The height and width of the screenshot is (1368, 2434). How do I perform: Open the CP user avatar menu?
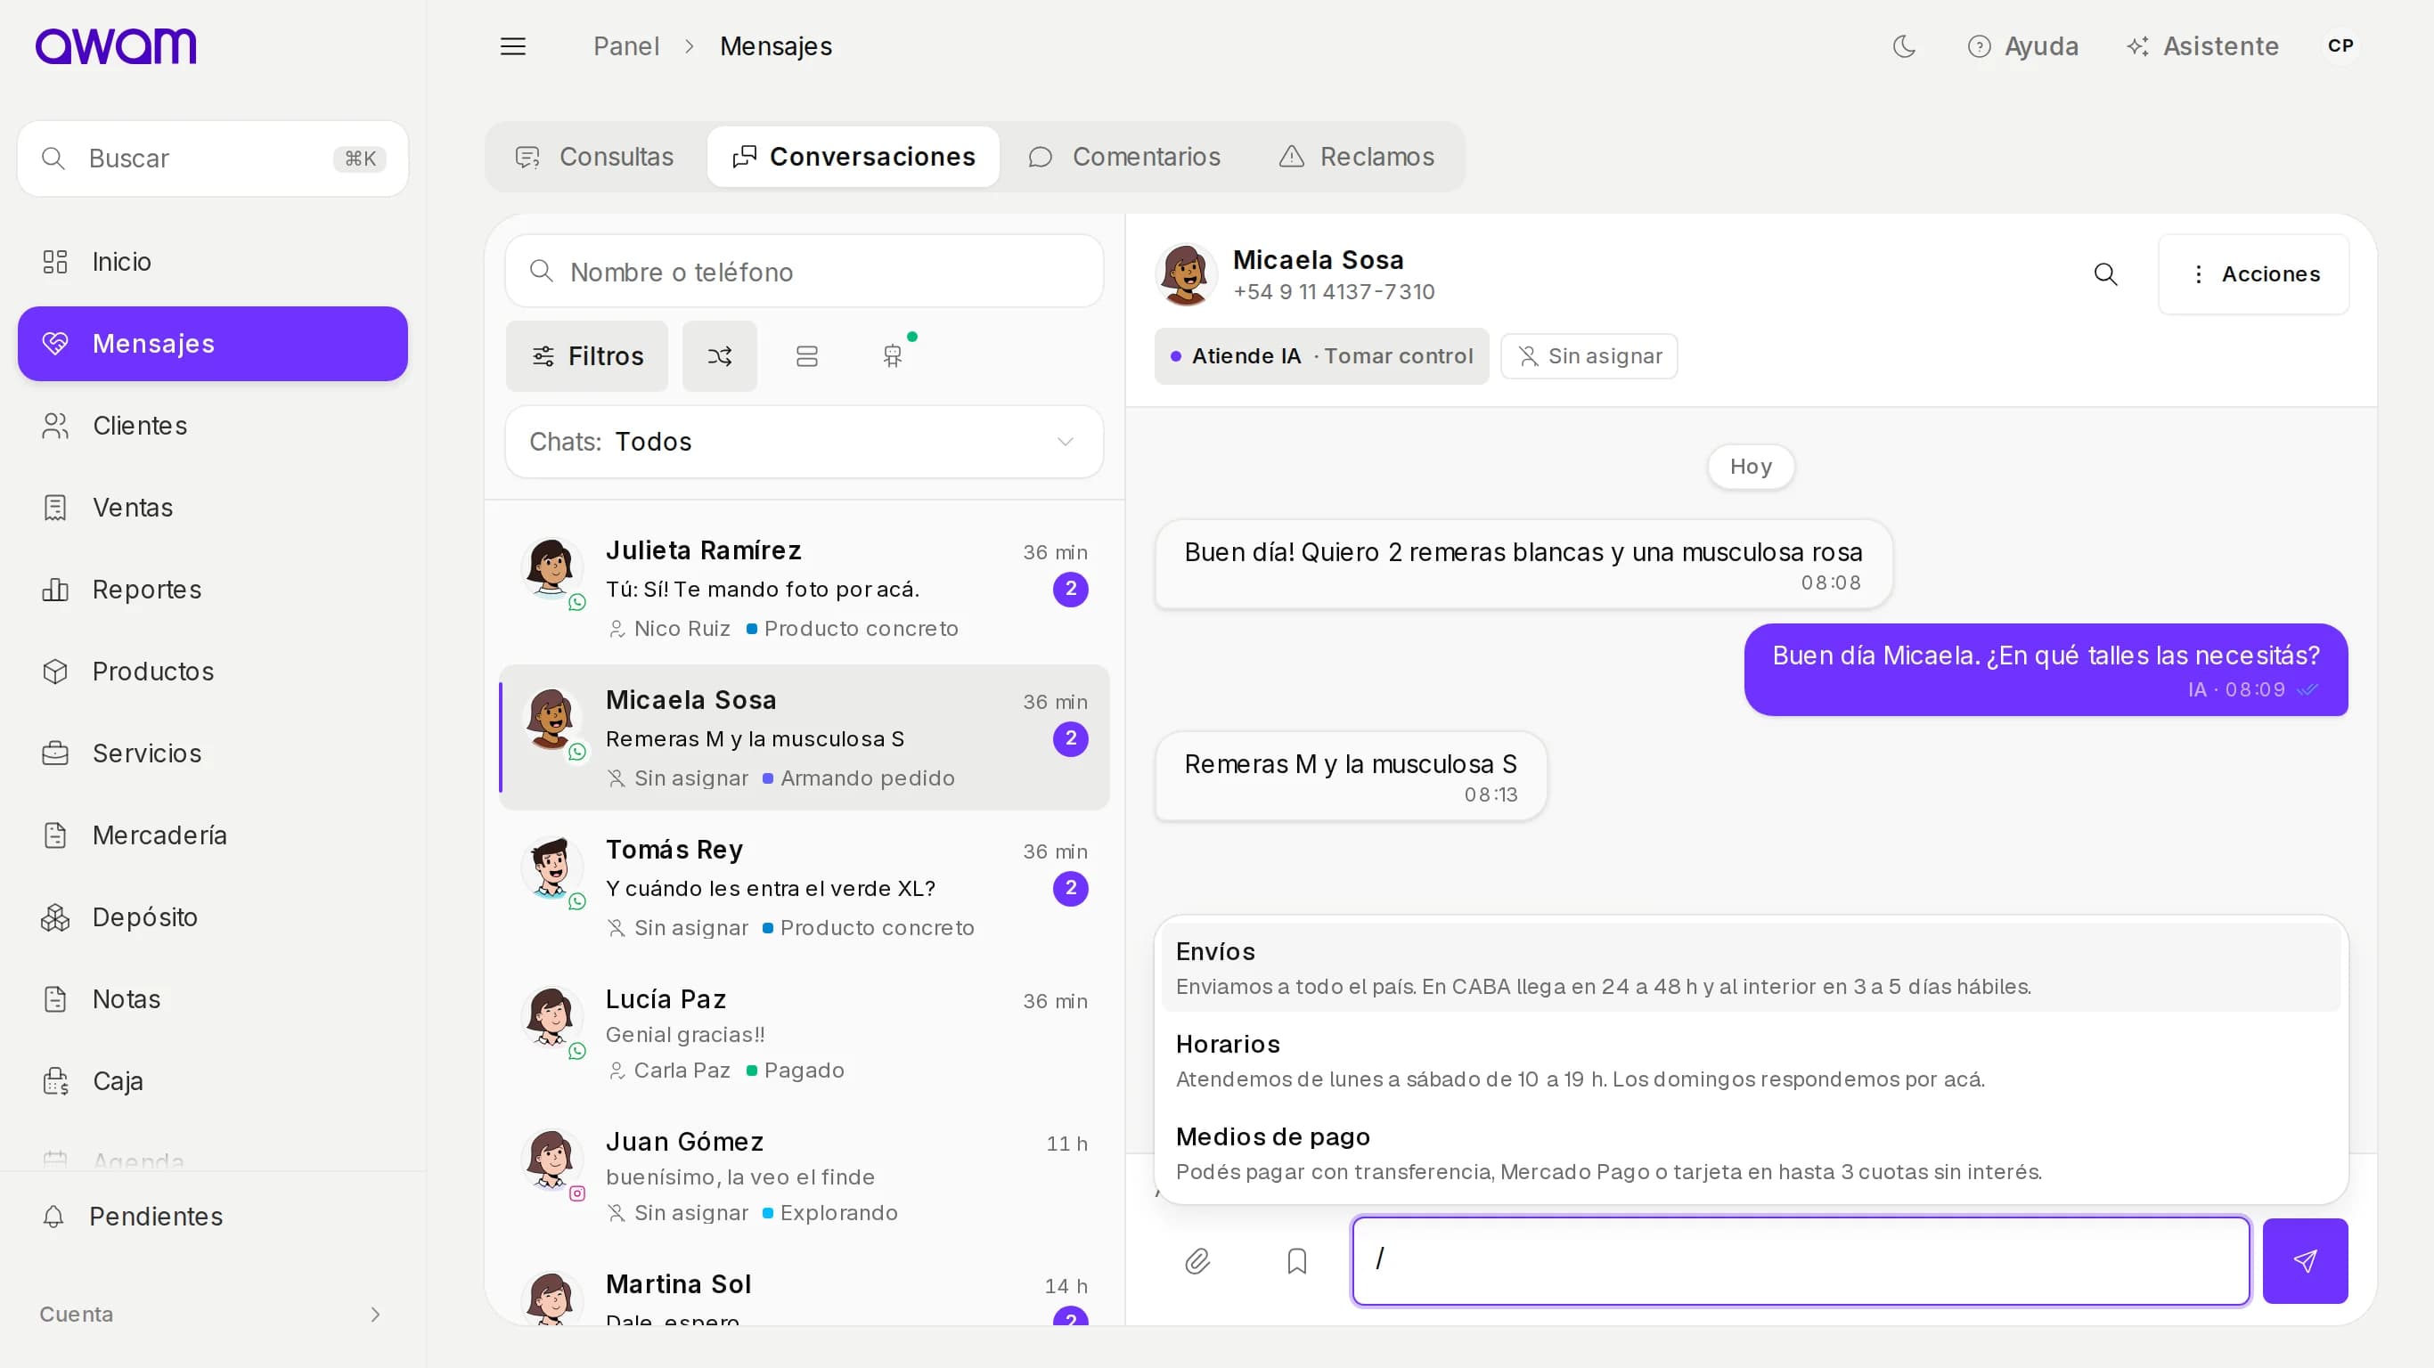[2340, 46]
